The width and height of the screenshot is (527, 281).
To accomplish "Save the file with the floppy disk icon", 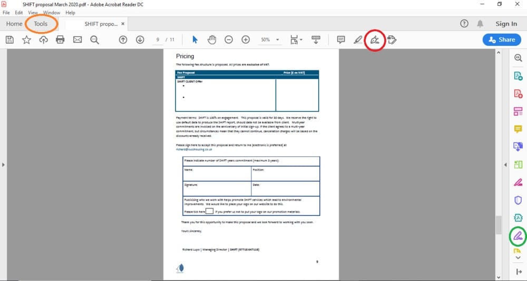I will 9,40.
